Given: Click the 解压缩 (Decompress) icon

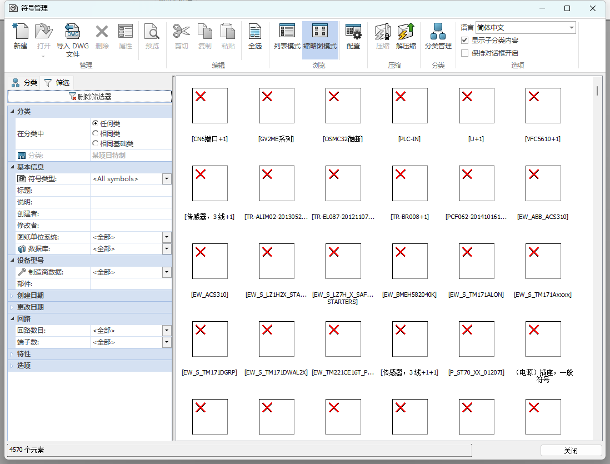Looking at the screenshot, I should point(406,32).
